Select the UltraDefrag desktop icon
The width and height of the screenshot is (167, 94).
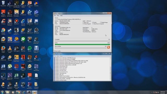coord(10,40)
